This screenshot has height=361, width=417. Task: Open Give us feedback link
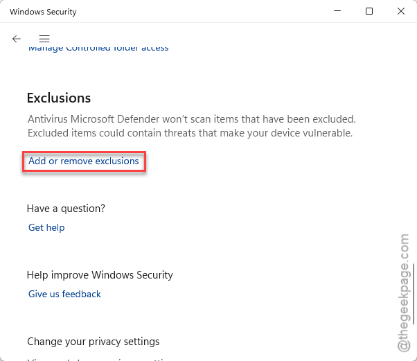tap(64, 294)
